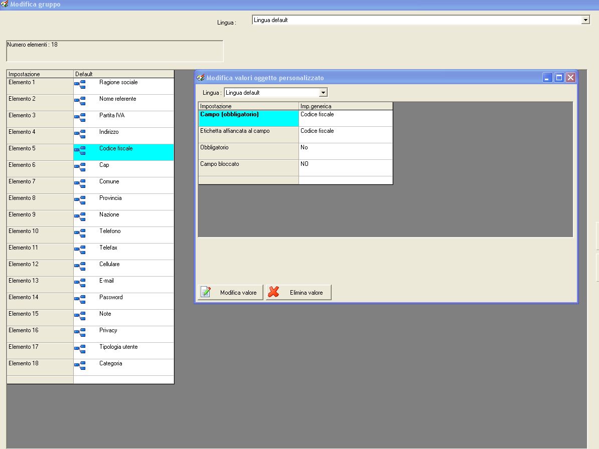Click the tree icon beside Note
Image resolution: width=599 pixels, height=449 pixels.
pyautogui.click(x=80, y=316)
